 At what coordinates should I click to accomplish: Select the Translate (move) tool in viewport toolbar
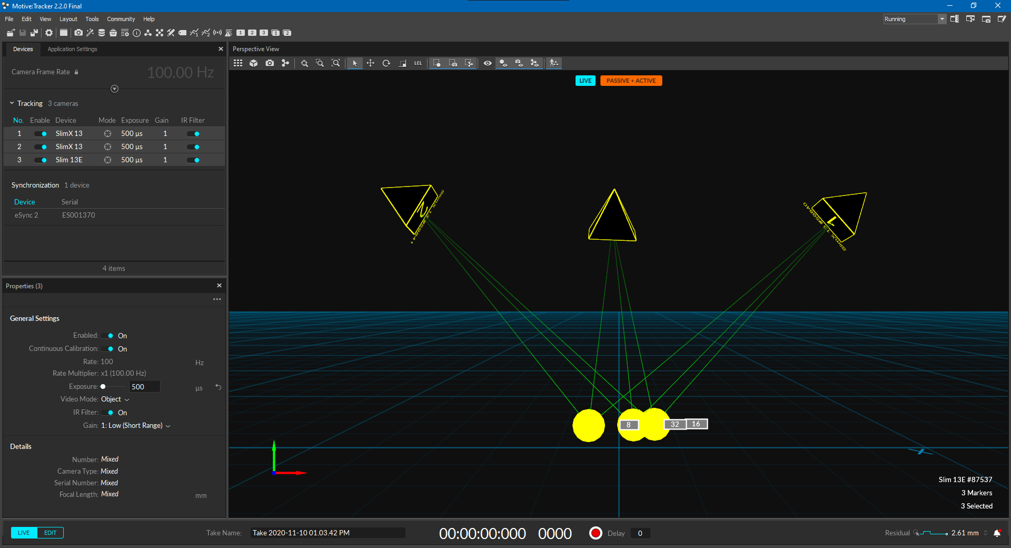coord(371,63)
